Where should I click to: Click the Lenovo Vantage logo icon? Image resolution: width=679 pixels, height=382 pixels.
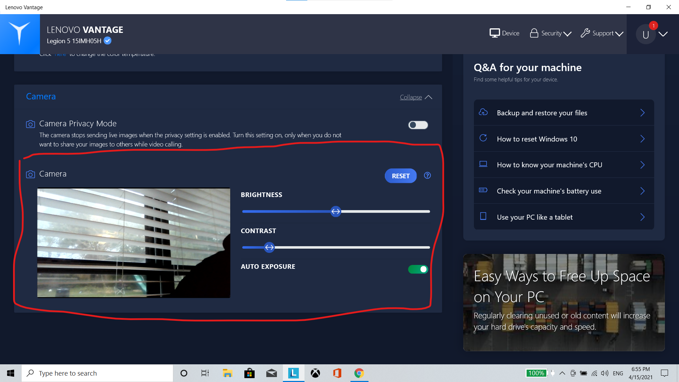(20, 34)
